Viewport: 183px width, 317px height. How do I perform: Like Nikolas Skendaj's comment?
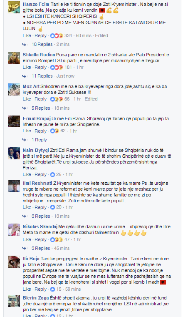[27, 239]
